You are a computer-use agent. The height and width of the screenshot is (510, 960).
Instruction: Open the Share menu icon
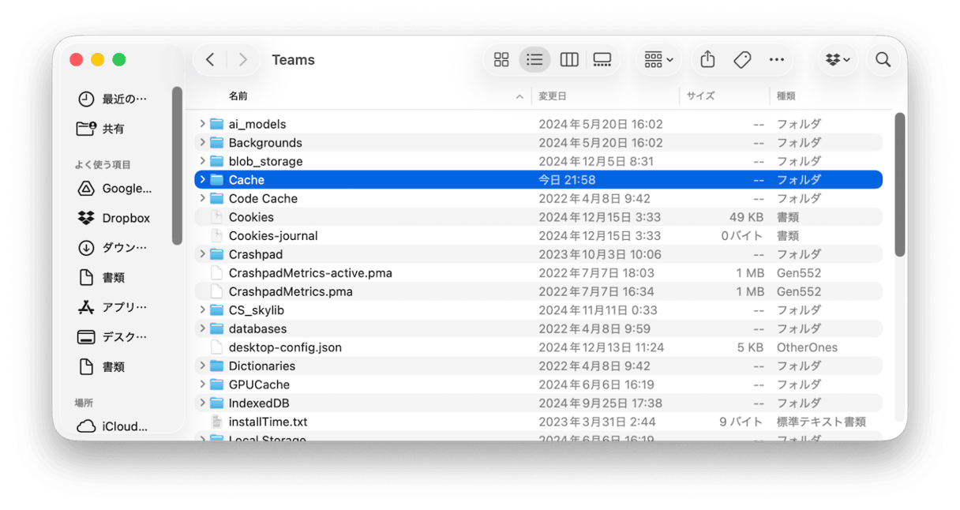708,60
